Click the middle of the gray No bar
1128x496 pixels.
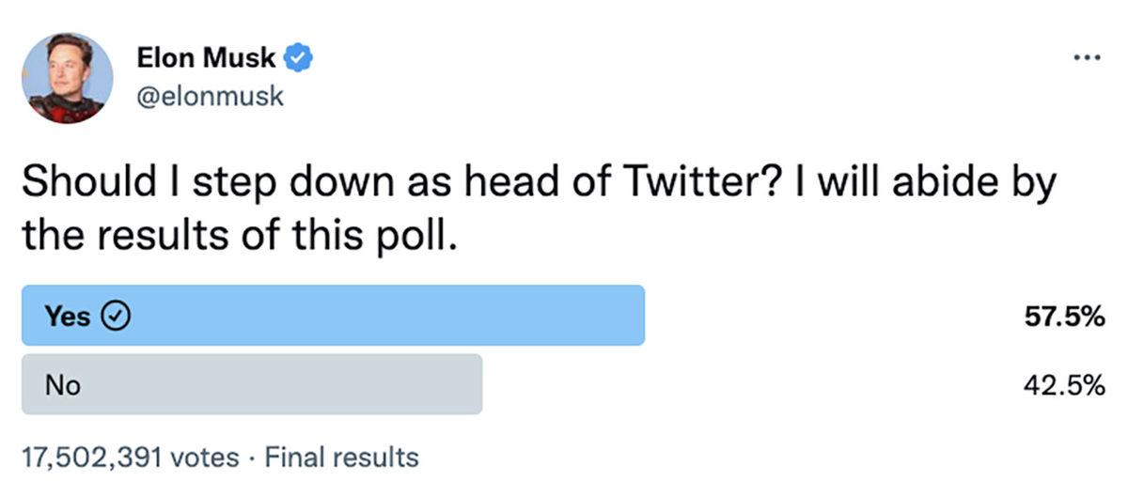point(252,384)
